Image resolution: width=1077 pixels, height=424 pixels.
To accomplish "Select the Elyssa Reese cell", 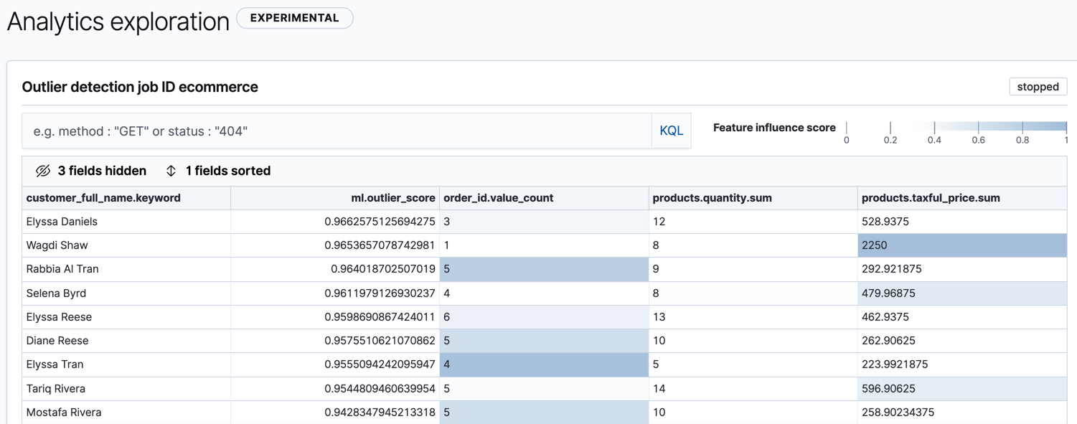I will pyautogui.click(x=126, y=317).
